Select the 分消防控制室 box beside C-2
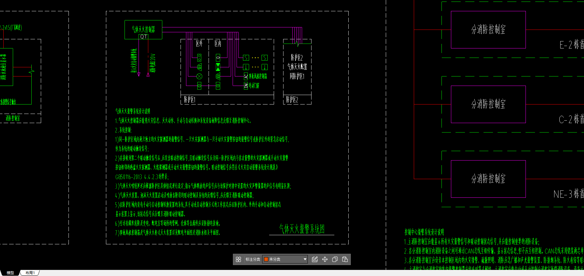Viewport: 584px width, 276px height. pyautogui.click(x=488, y=104)
